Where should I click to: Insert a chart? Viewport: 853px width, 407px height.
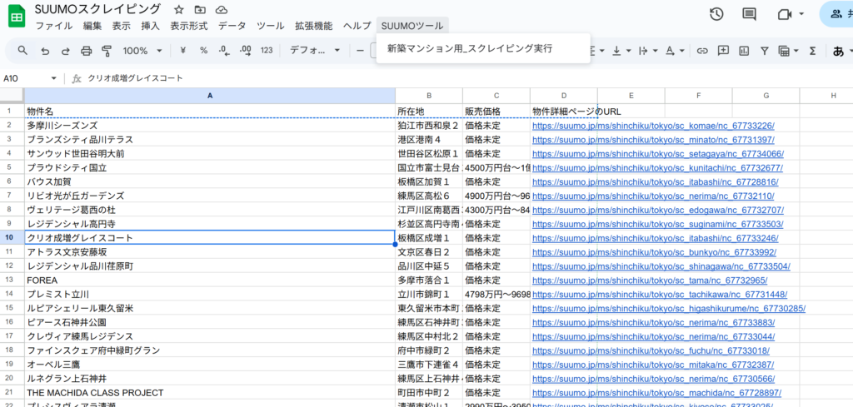(744, 51)
